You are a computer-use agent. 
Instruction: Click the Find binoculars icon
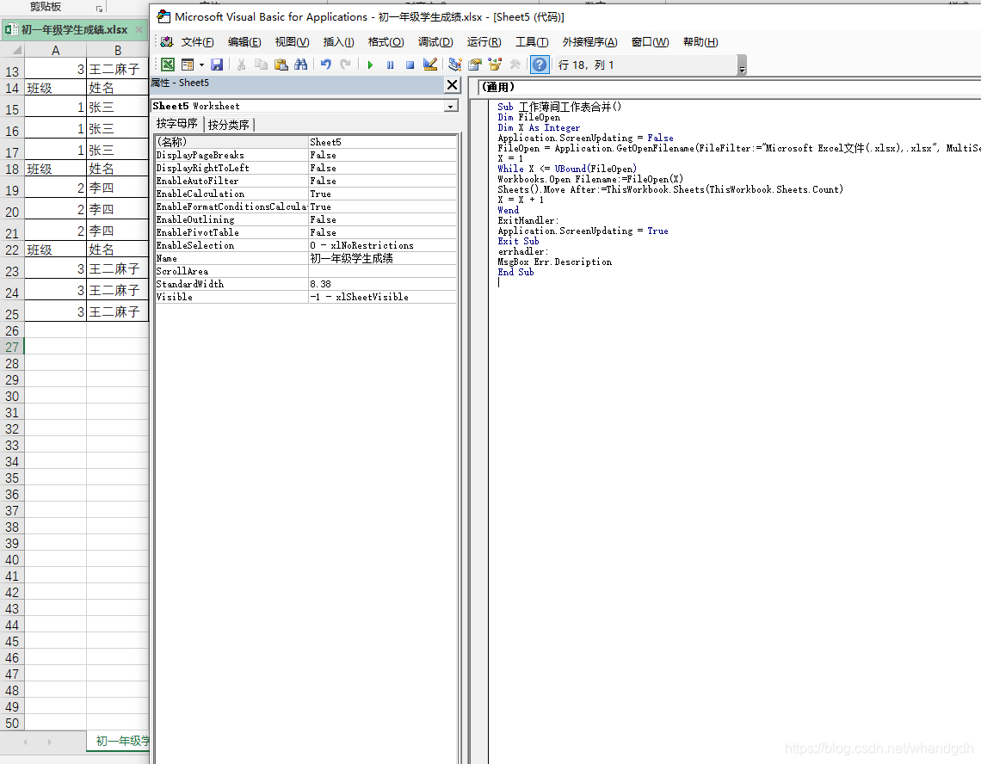[x=301, y=65]
